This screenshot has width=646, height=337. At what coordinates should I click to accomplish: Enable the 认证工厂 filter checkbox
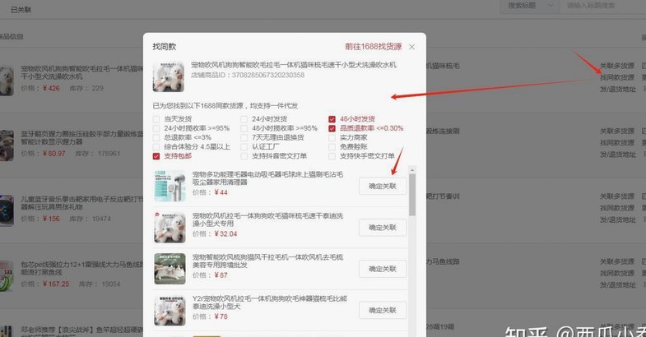(244, 147)
